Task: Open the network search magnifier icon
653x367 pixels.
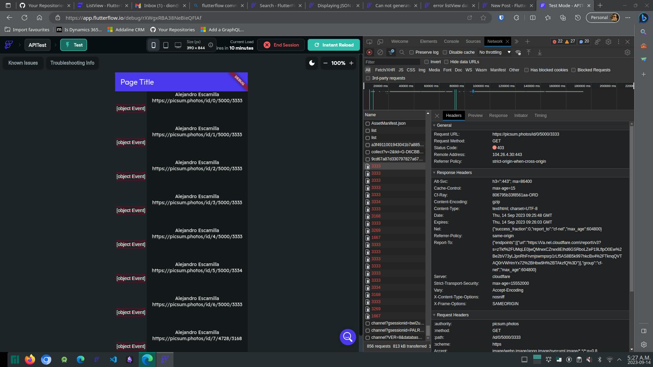Action: 402,52
